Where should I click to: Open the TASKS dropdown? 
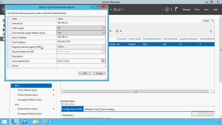pos(208,21)
